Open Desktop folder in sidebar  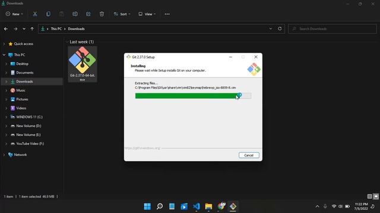tap(22, 64)
